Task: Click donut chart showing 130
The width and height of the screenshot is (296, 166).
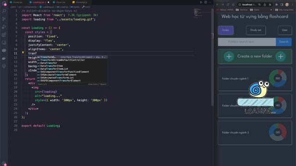Action: click(x=277, y=132)
